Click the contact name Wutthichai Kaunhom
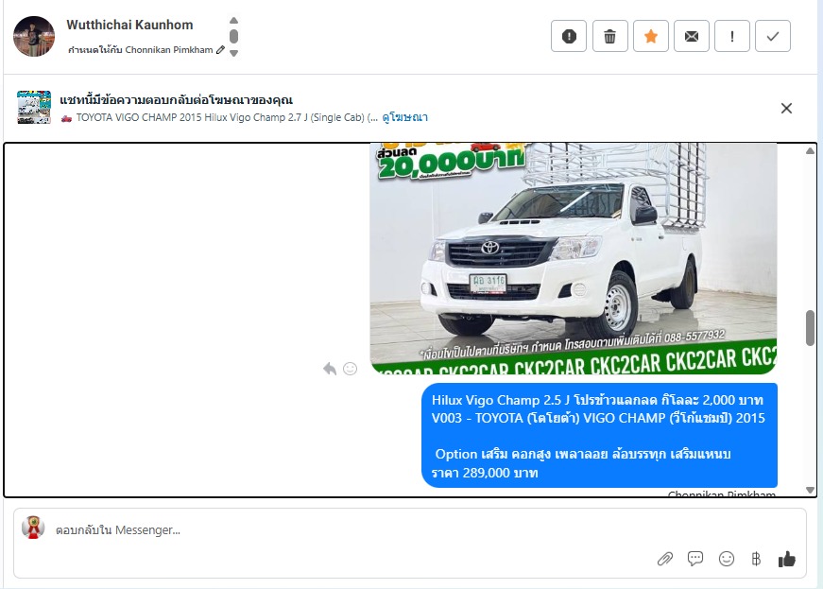The image size is (823, 589). coord(129,25)
